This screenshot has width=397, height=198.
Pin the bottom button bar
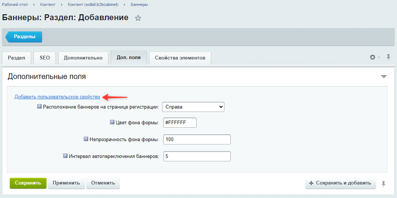pos(383,184)
